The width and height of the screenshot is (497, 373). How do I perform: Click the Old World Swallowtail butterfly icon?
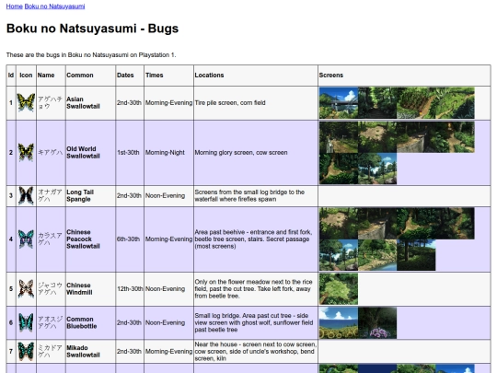[26, 152]
